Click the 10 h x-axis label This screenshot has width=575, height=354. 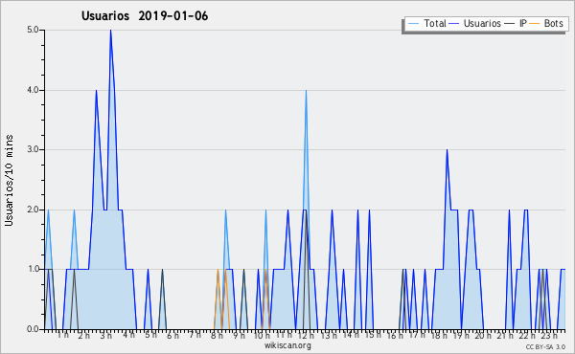(262, 336)
